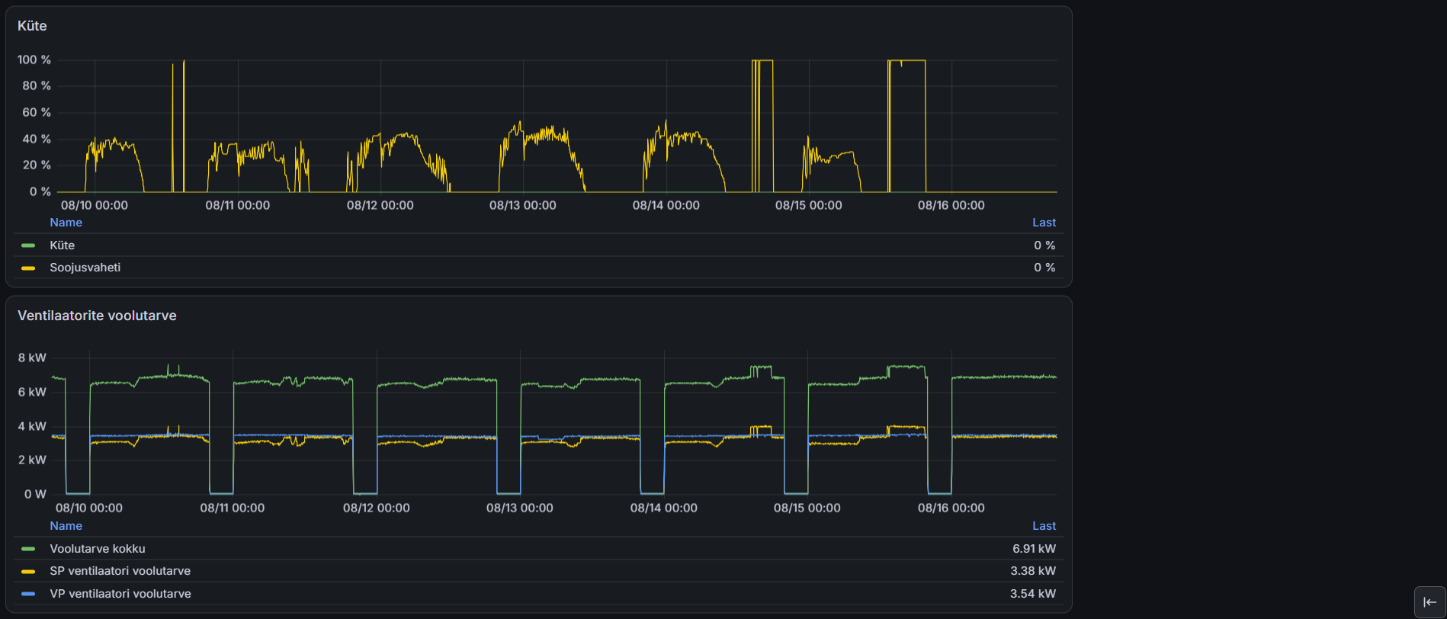Click the green Küte color swatch
1447x619 pixels.
[28, 245]
